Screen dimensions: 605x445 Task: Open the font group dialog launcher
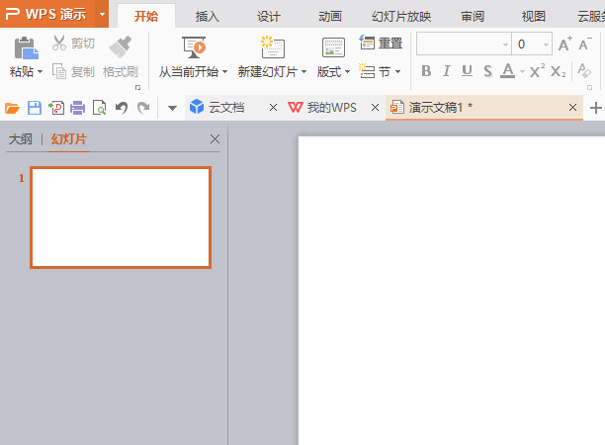(x=589, y=88)
